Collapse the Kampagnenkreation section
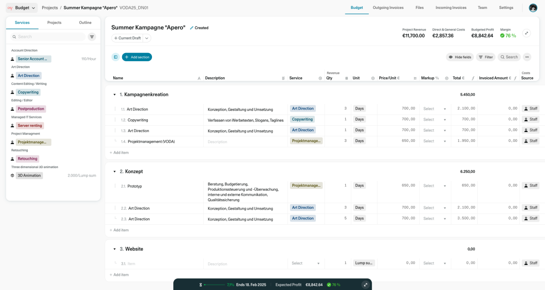This screenshot has height=290, width=545. point(115,95)
